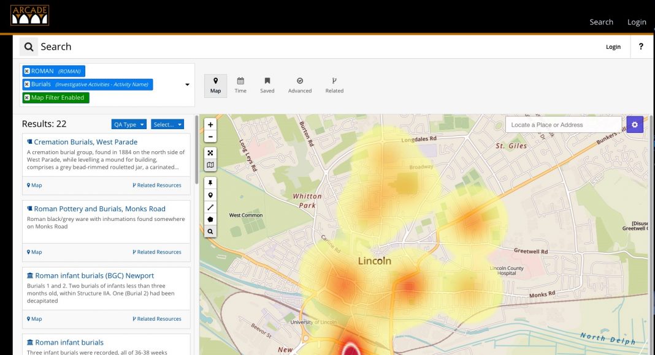Open the QA Type dropdown
Viewport: 655px width, 355px height.
(129, 124)
